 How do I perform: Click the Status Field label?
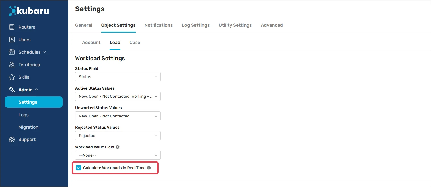pos(87,68)
